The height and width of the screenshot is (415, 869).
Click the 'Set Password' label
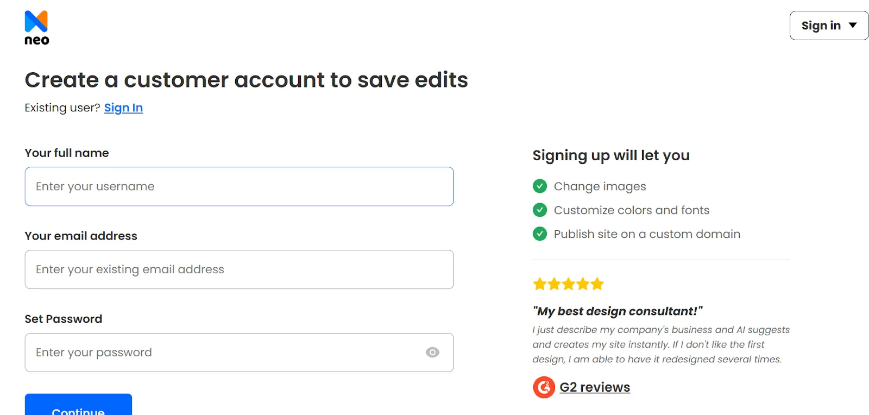(63, 319)
